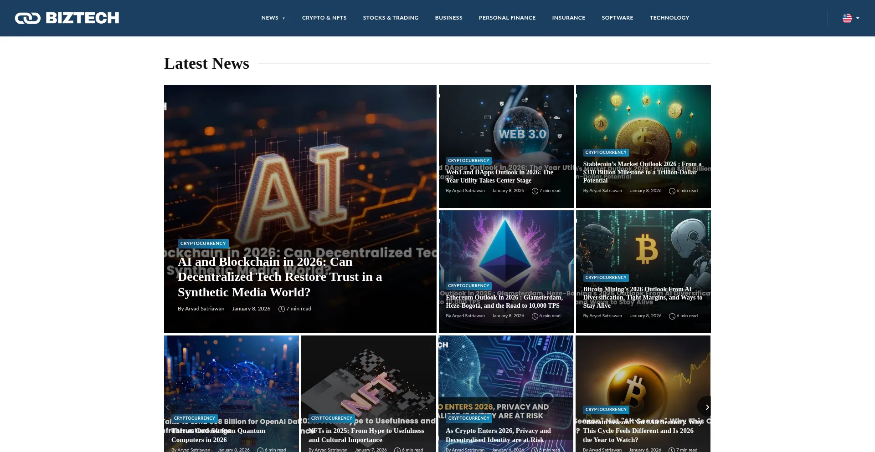Click author link Aryad Satriawan on featured article
Screen dimensions: 875x452
pyautogui.click(x=204, y=309)
